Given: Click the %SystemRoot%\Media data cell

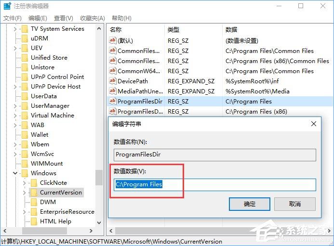Looking at the screenshot, I should (x=257, y=91).
